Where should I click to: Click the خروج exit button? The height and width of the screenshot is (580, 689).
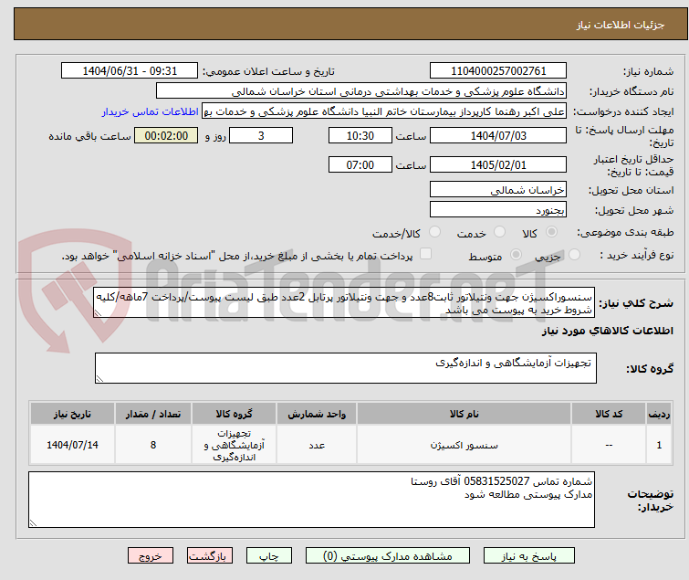coord(151,556)
